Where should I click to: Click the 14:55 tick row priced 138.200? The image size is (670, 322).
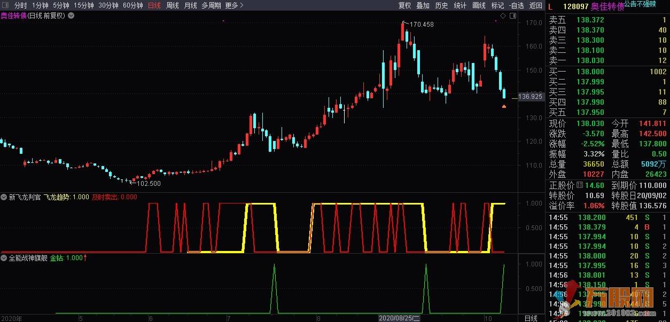click(608, 217)
